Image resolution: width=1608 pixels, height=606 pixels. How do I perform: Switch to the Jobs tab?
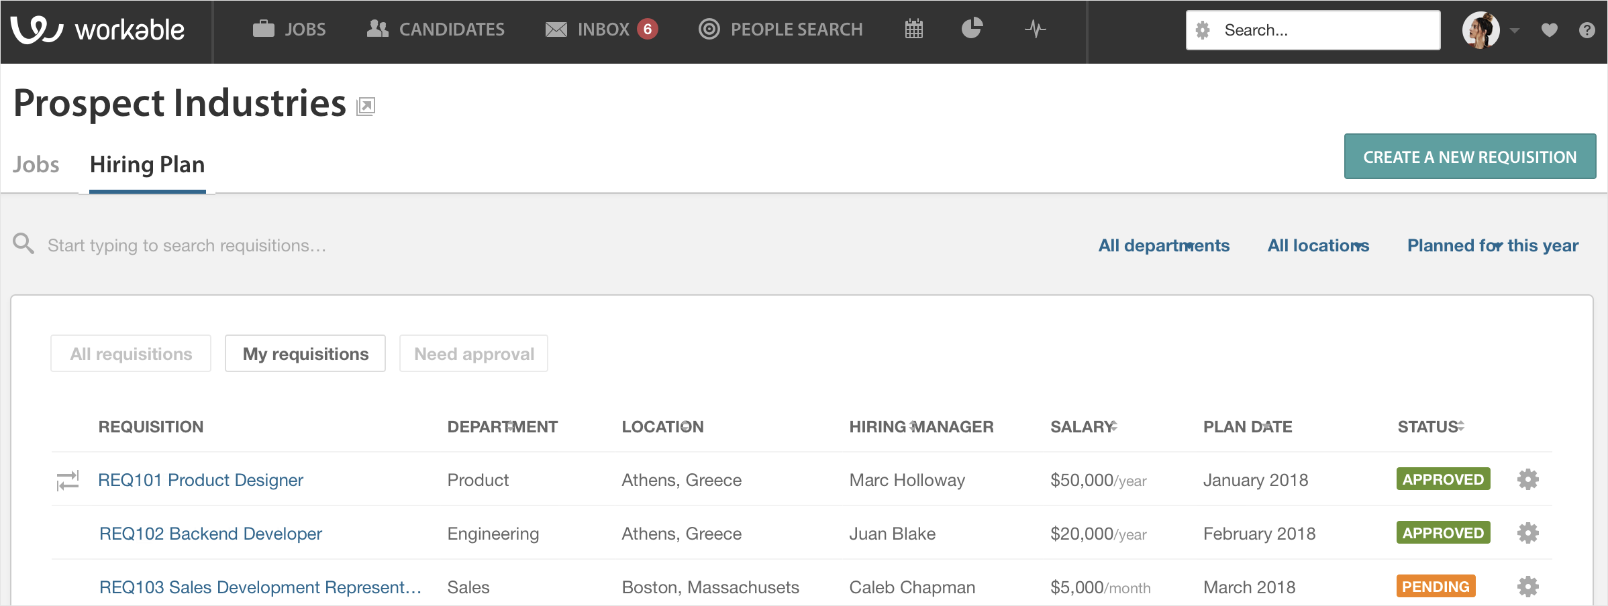coord(36,165)
